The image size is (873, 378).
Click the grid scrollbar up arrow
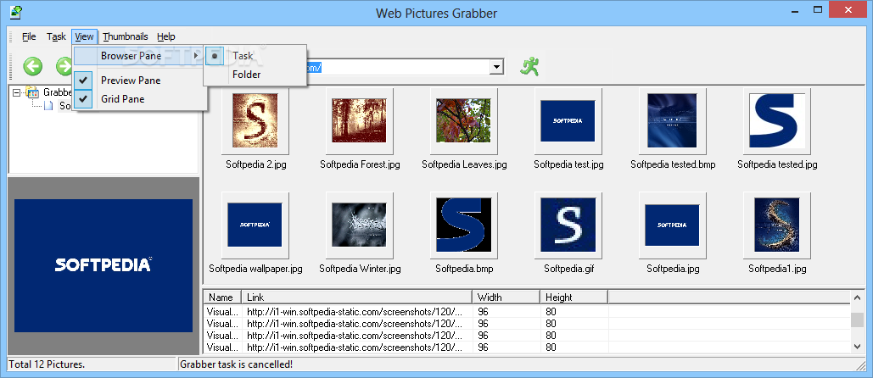[858, 297]
